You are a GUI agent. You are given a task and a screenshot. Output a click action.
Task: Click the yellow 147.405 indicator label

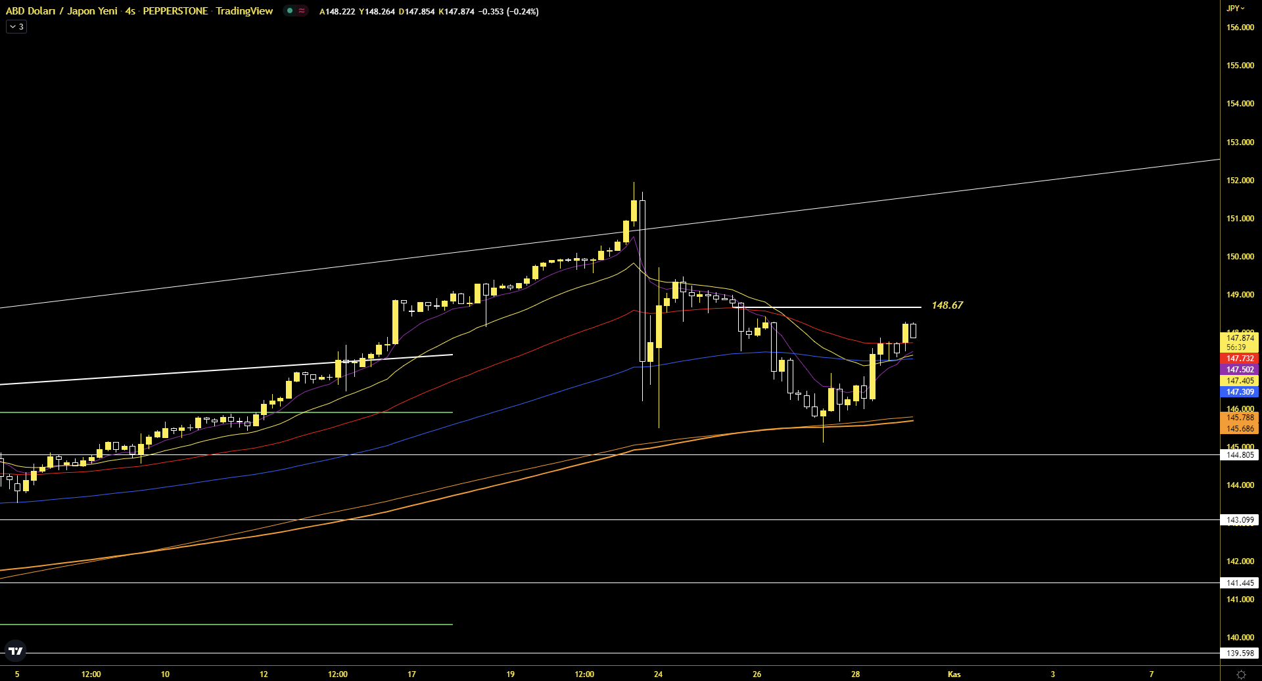pos(1240,381)
